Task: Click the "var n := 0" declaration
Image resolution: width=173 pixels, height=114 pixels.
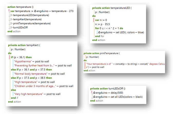Action: pos(101,20)
